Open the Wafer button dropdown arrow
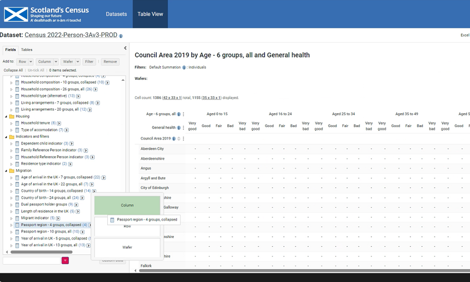 pyautogui.click(x=78, y=62)
